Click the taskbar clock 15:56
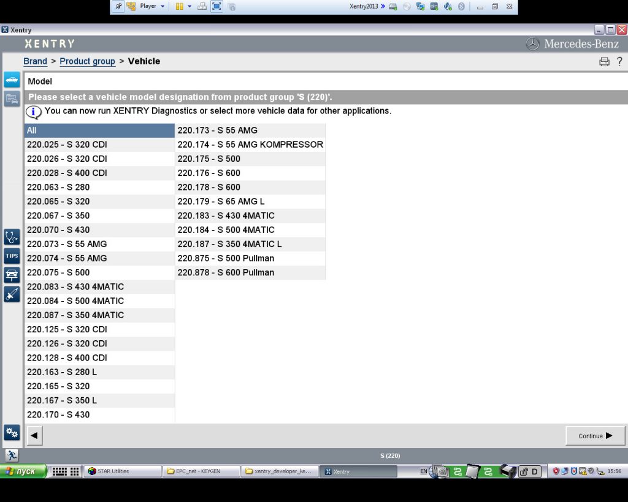 pyautogui.click(x=615, y=471)
